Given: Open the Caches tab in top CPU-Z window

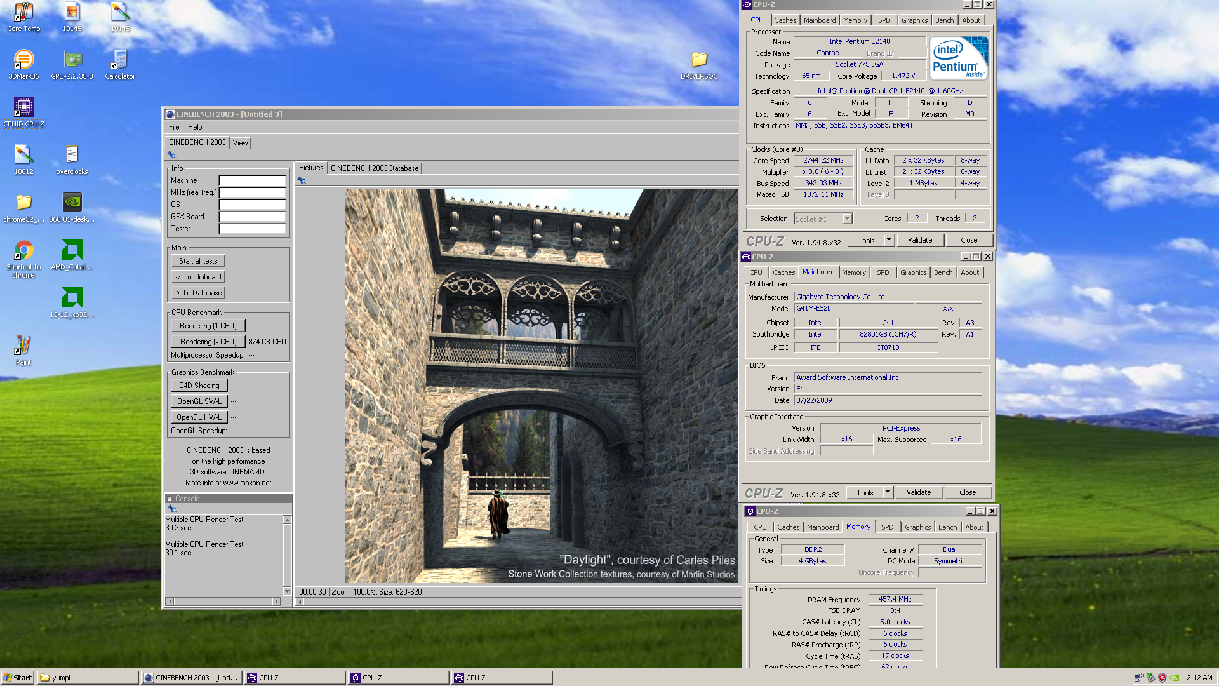Looking at the screenshot, I should pyautogui.click(x=785, y=20).
